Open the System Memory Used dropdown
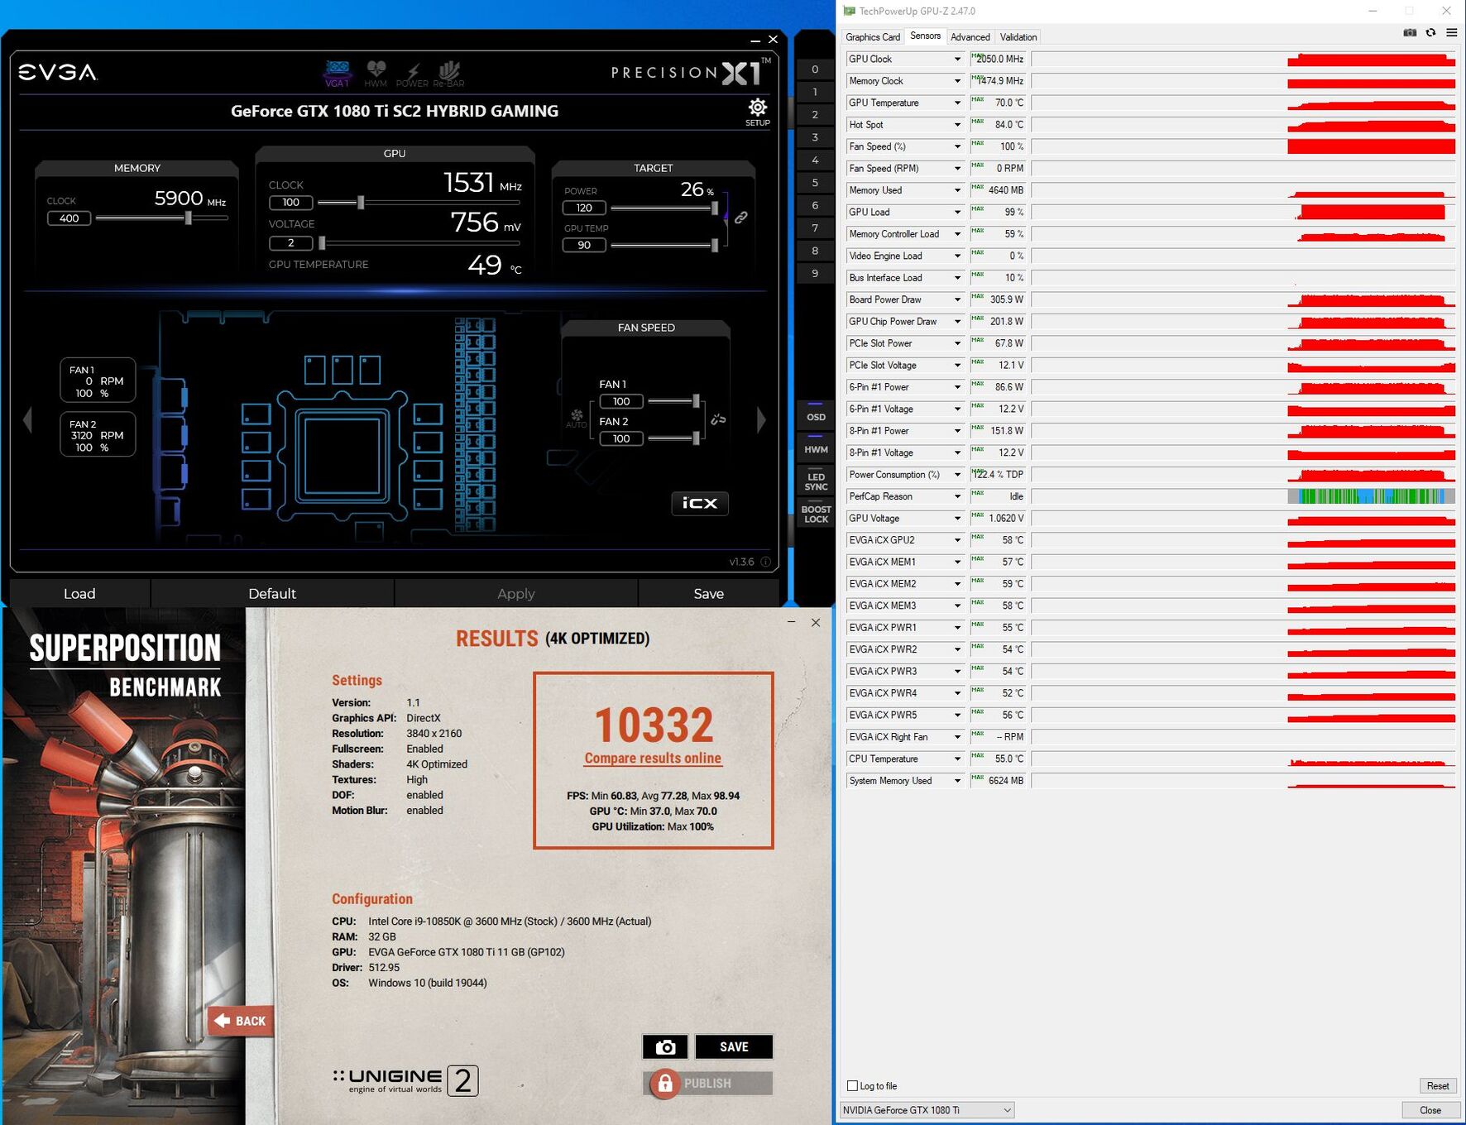 coord(957,781)
